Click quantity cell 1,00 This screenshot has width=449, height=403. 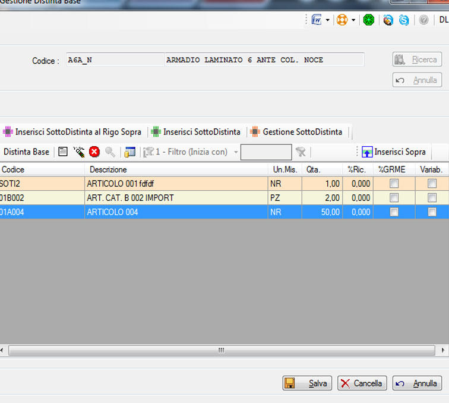322,184
